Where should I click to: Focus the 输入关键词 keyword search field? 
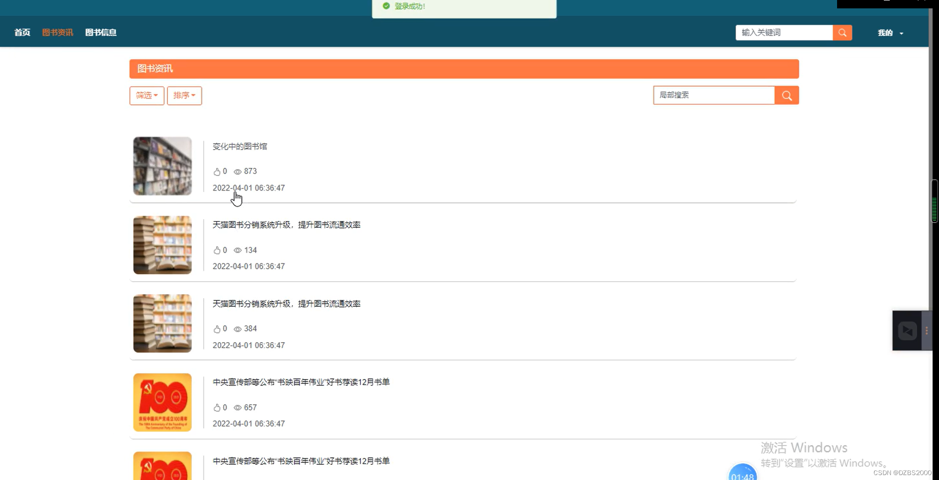784,32
